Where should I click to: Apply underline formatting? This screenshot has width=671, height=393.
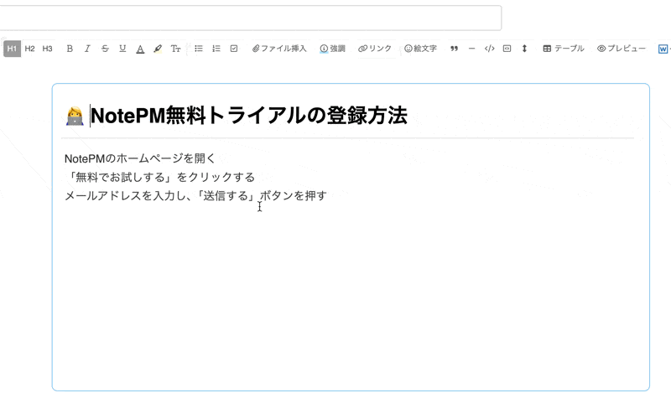coord(122,49)
